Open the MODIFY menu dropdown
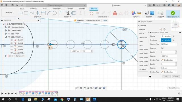 (x=67, y=17)
